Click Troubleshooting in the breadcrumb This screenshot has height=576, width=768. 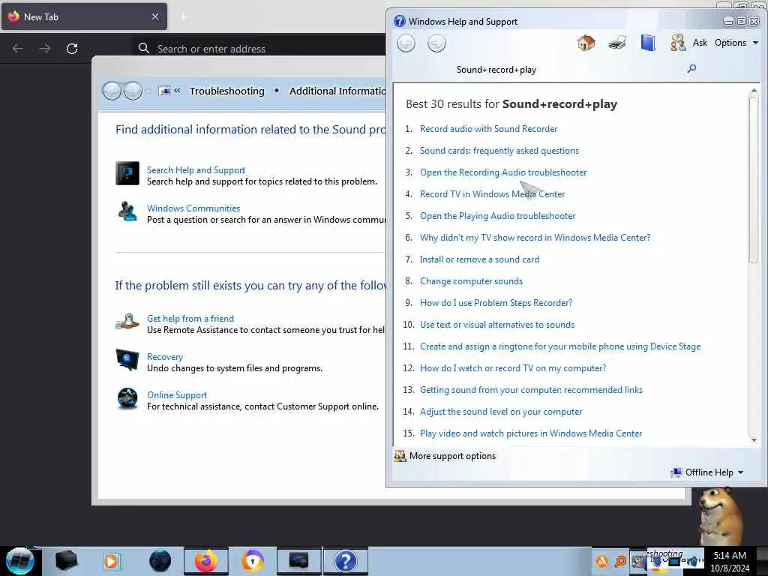click(226, 91)
